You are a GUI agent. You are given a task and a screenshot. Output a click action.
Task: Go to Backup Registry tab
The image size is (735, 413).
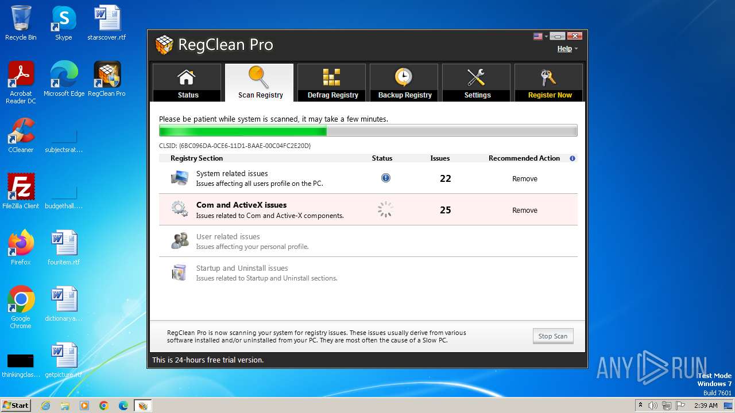[x=404, y=83]
